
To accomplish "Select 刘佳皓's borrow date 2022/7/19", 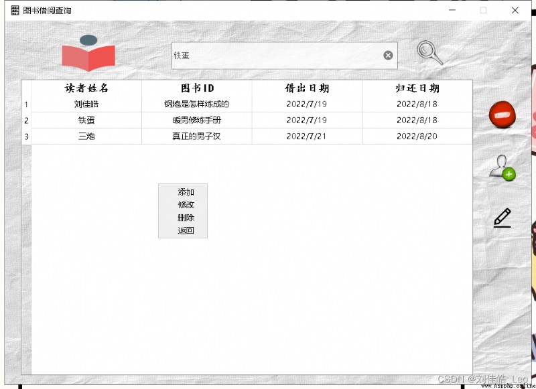I will [x=307, y=104].
